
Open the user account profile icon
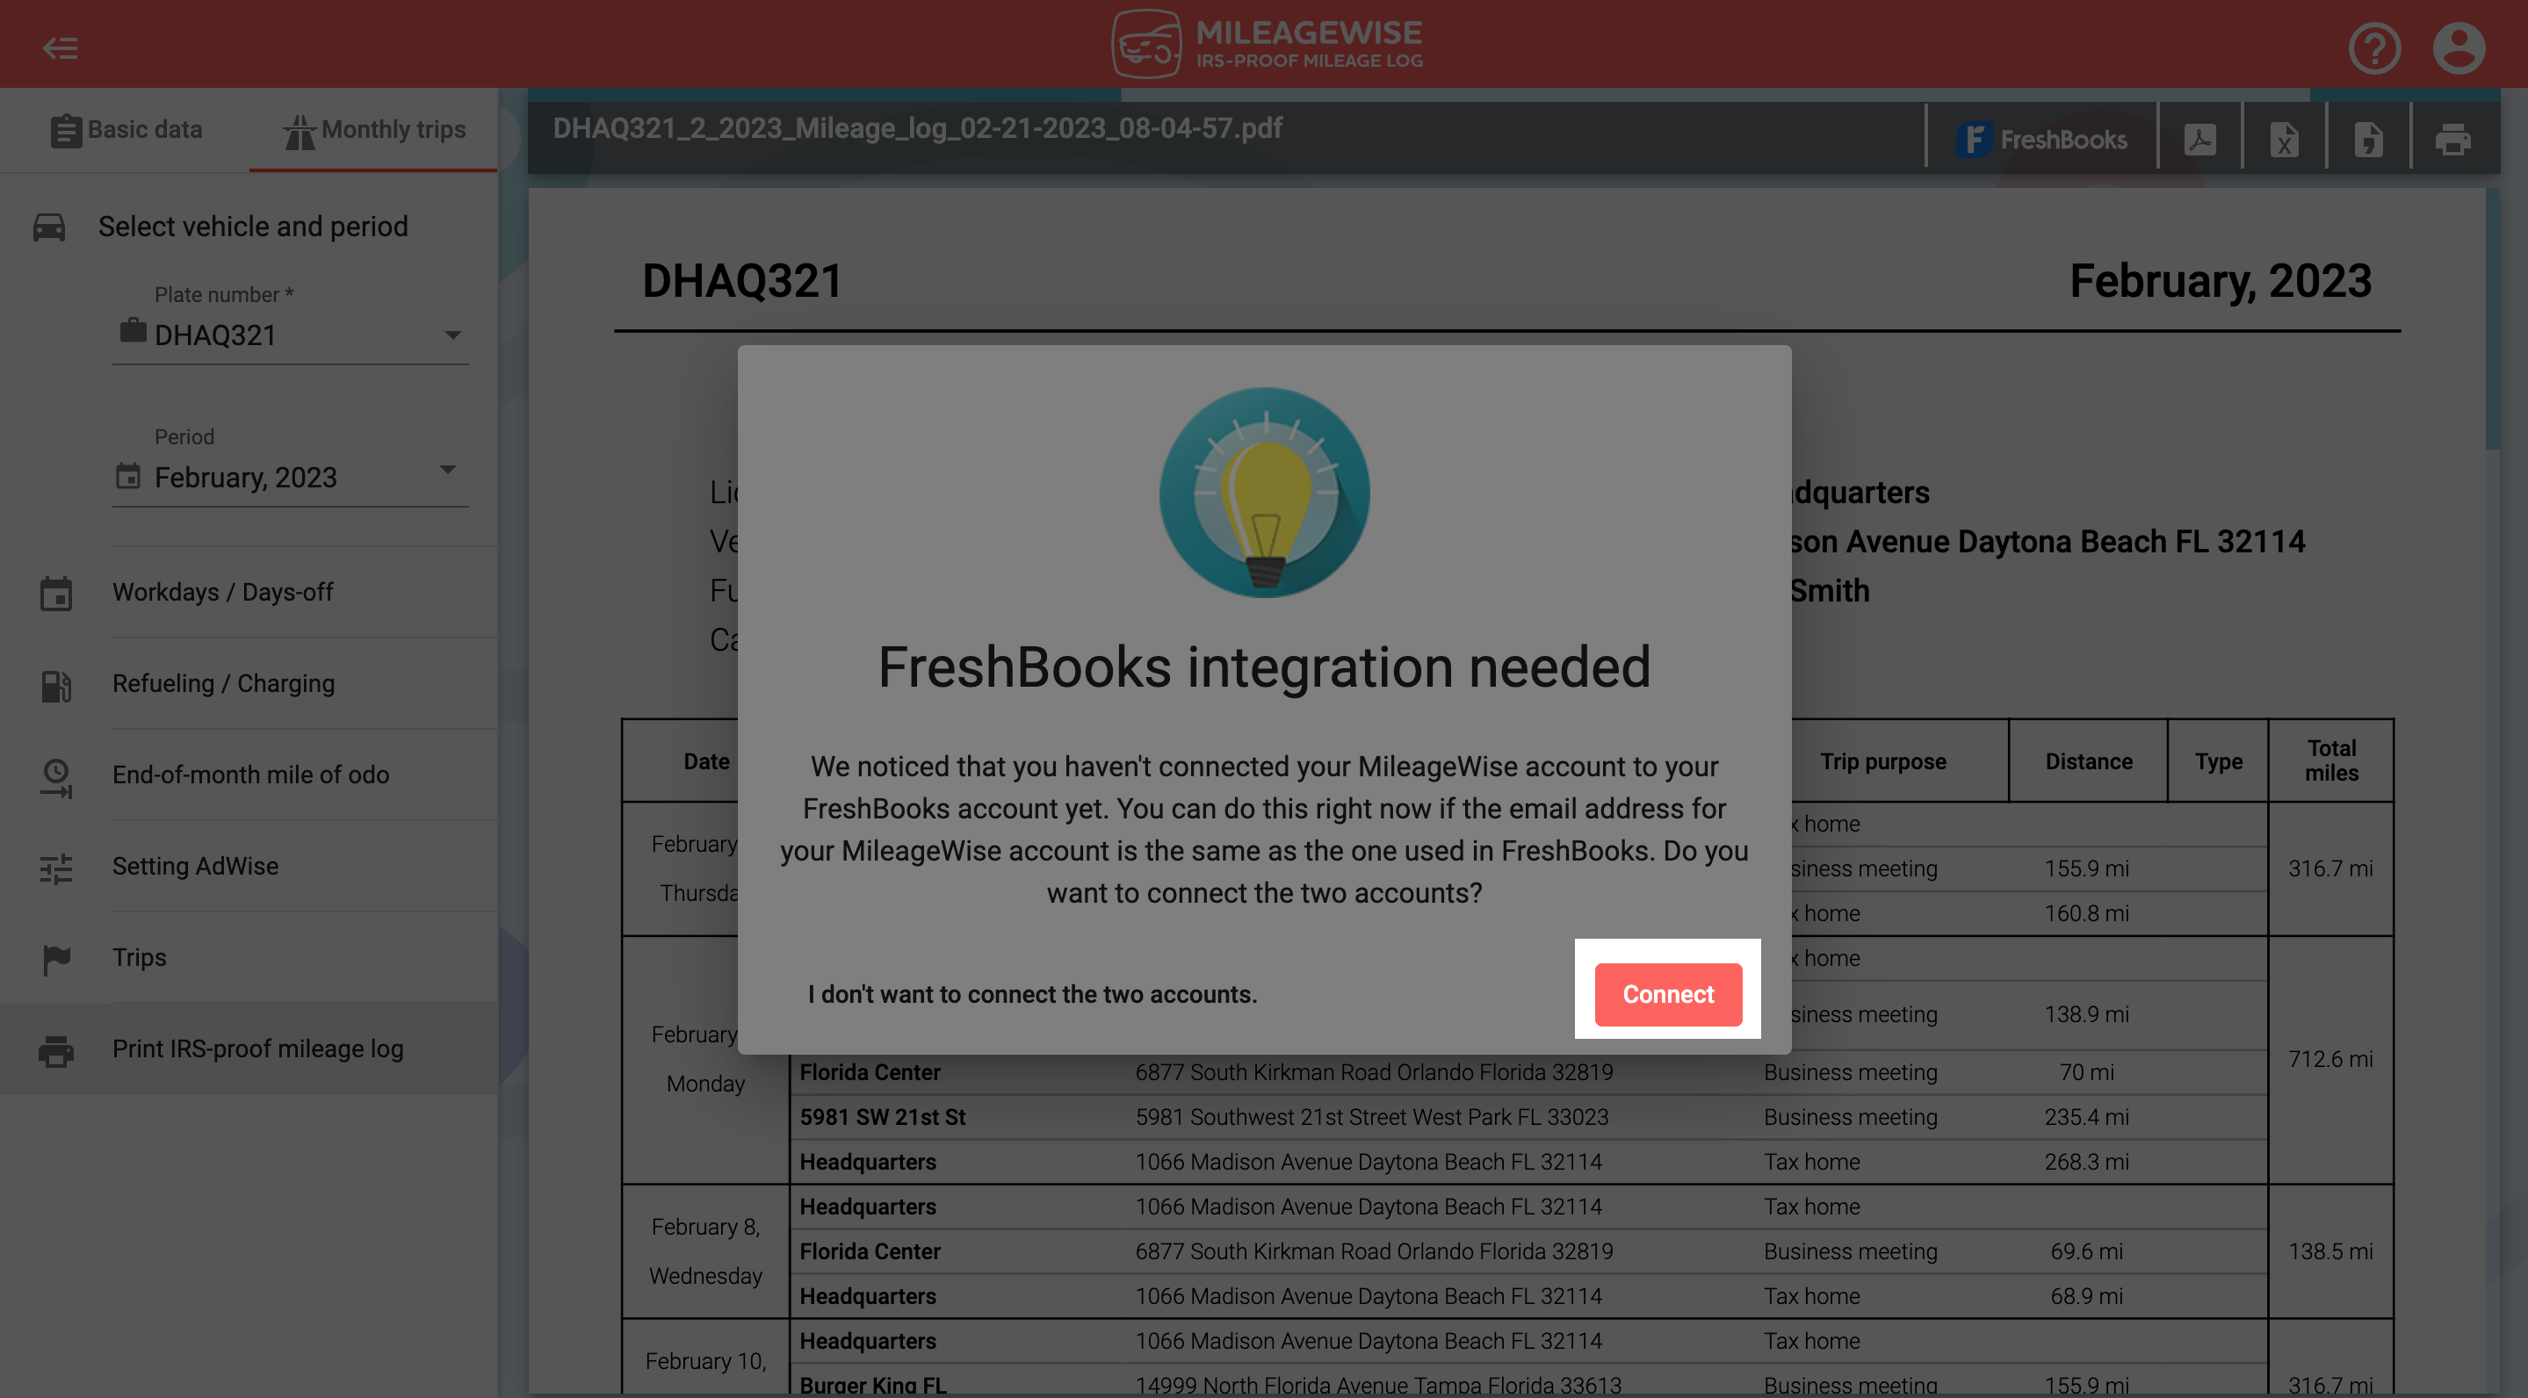[2458, 47]
